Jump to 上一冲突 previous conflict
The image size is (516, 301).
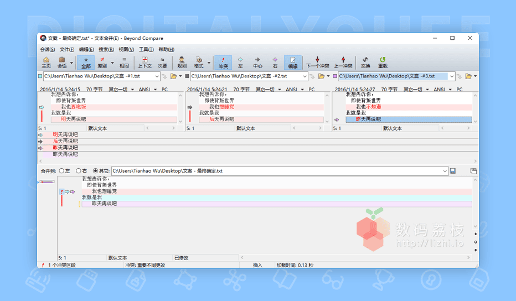tap(343, 62)
